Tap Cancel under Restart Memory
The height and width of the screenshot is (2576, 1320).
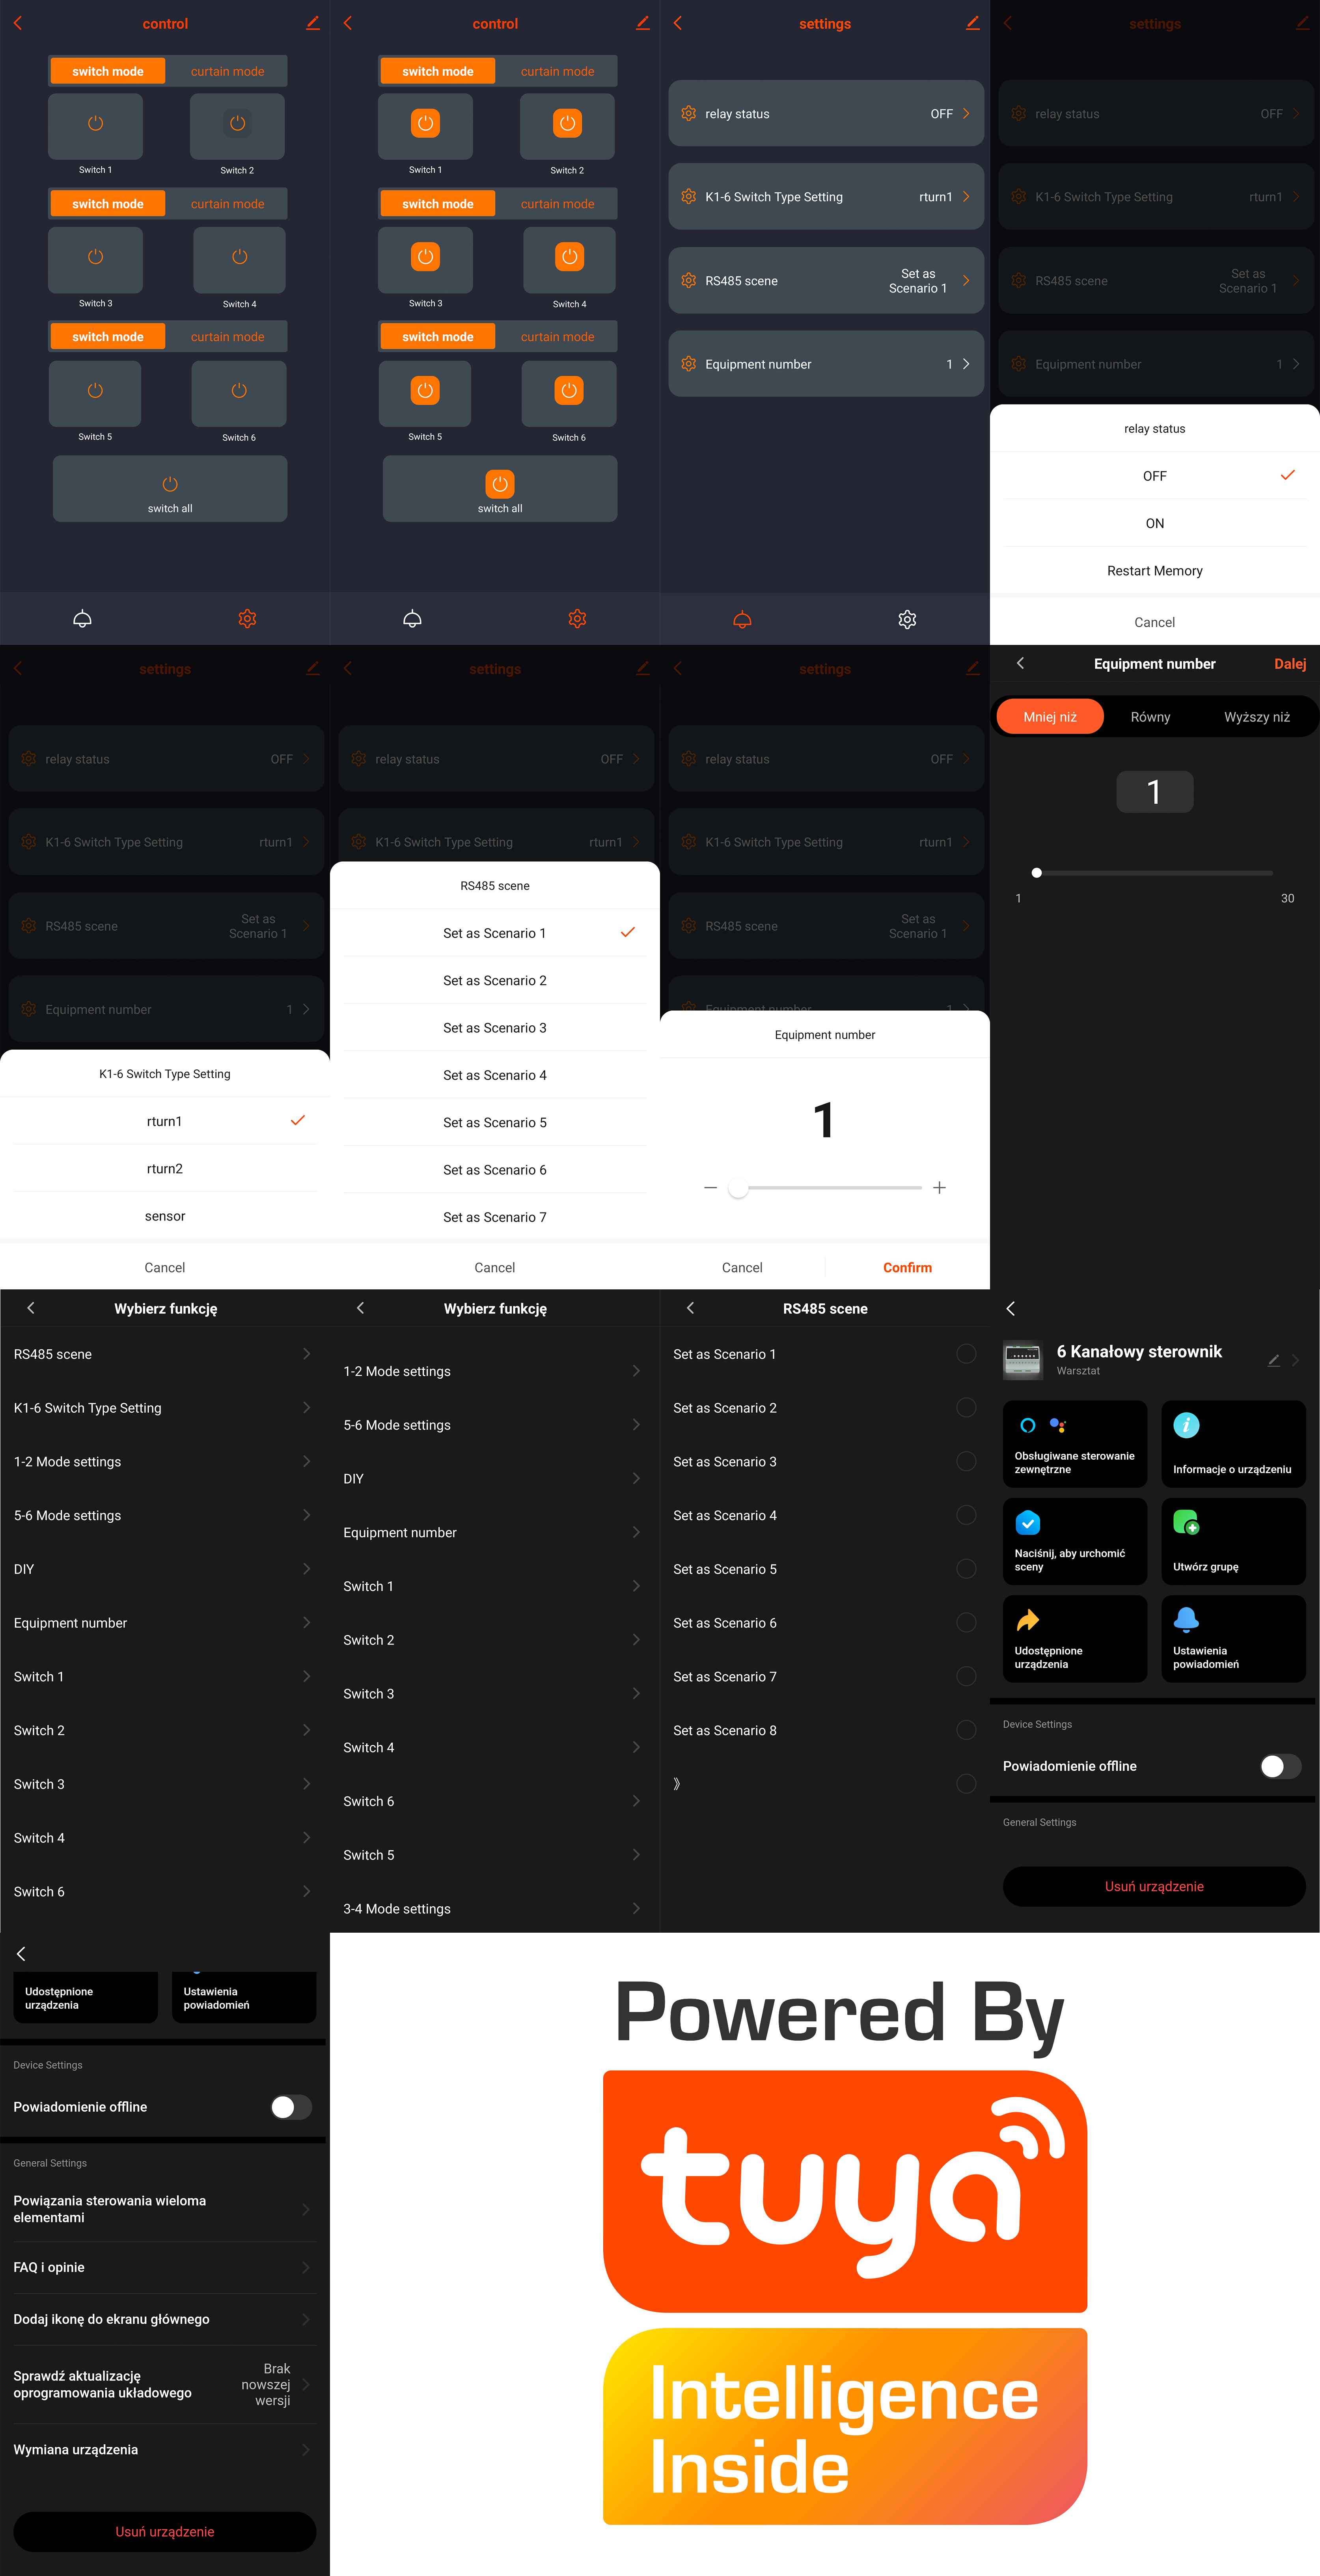tap(1155, 622)
